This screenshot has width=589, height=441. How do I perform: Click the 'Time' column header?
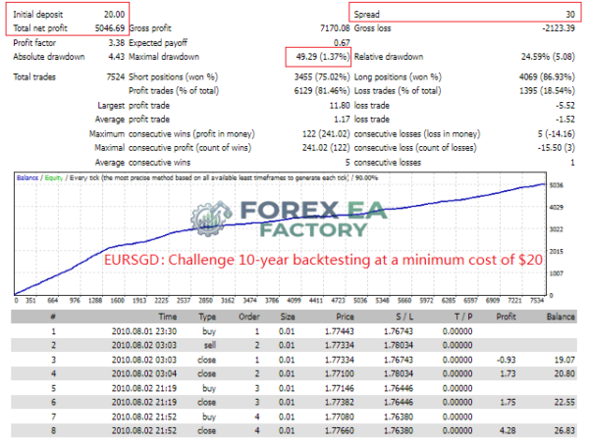(x=168, y=317)
